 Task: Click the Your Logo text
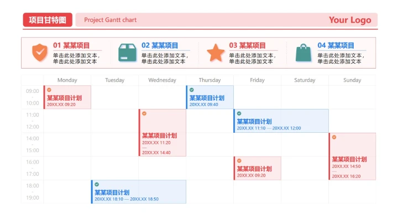pos(350,20)
